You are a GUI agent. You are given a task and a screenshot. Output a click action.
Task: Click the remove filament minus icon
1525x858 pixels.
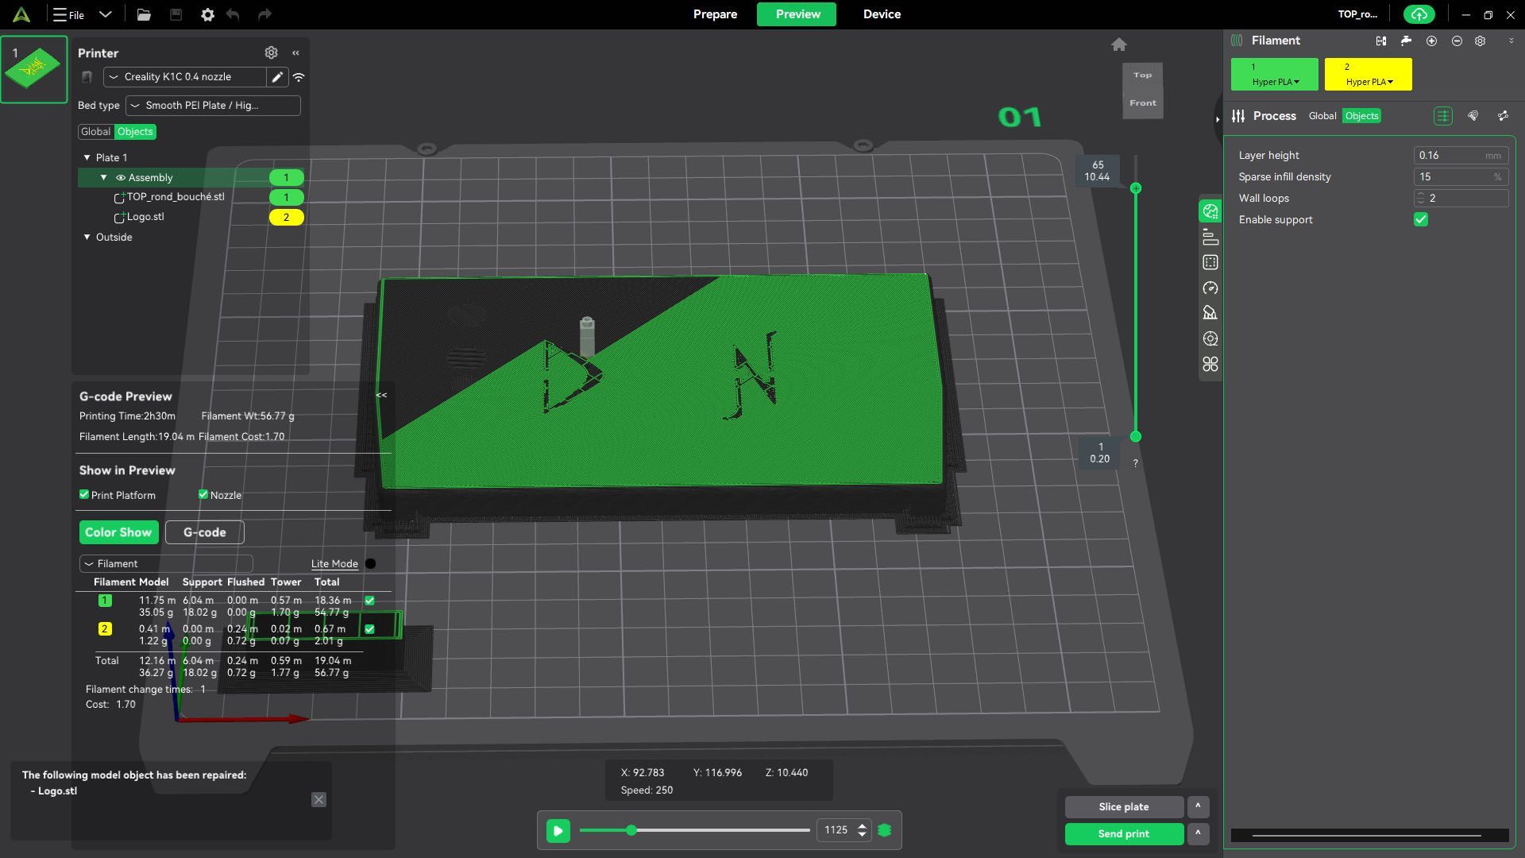click(x=1457, y=41)
